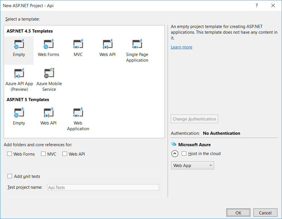Click the Add folders and core references label
The width and height of the screenshot is (282, 219).
tap(38, 145)
